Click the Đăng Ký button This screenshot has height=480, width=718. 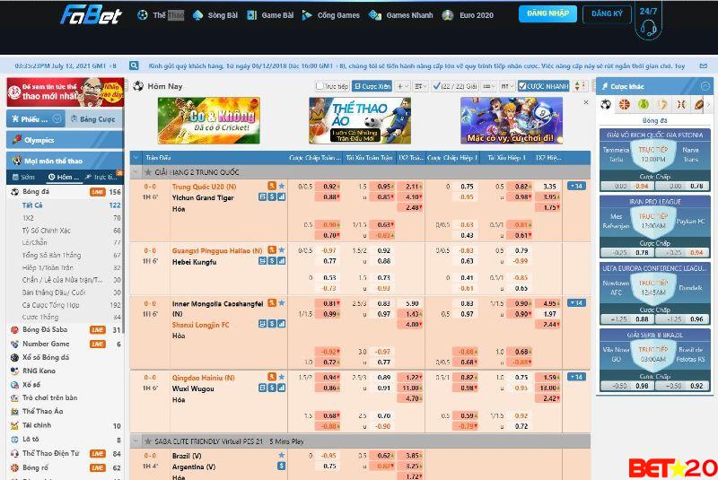coord(607,14)
